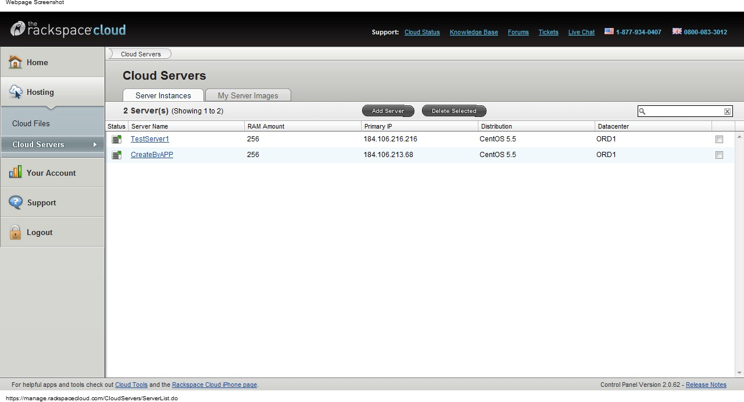Sort by Server Name column header
The width and height of the screenshot is (744, 402).
click(x=187, y=126)
